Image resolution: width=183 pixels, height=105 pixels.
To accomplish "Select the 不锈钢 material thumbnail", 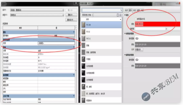I will point(83,59).
